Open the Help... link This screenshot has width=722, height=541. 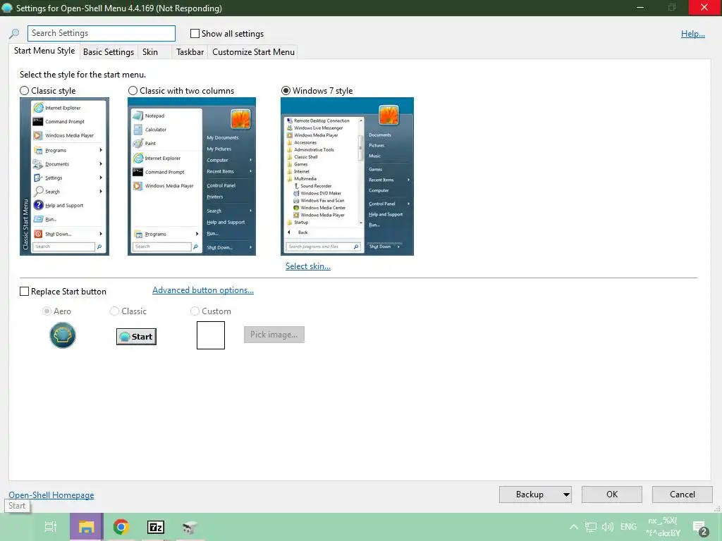(x=693, y=34)
